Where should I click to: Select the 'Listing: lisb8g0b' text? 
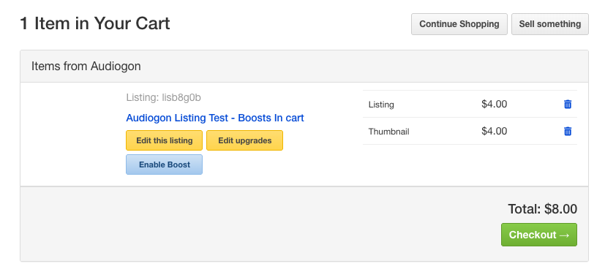click(164, 97)
